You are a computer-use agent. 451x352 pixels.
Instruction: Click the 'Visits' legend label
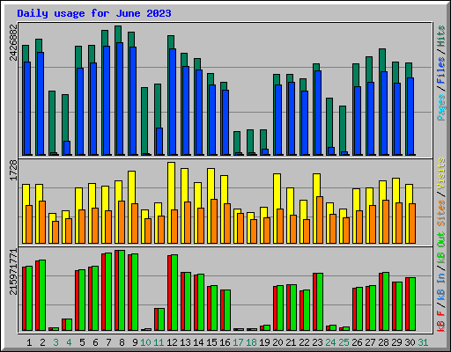(x=441, y=173)
